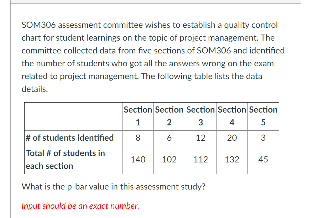Screen dimensions: 313x218
Task: Select the Section 4 column header
Action: [x=232, y=116]
